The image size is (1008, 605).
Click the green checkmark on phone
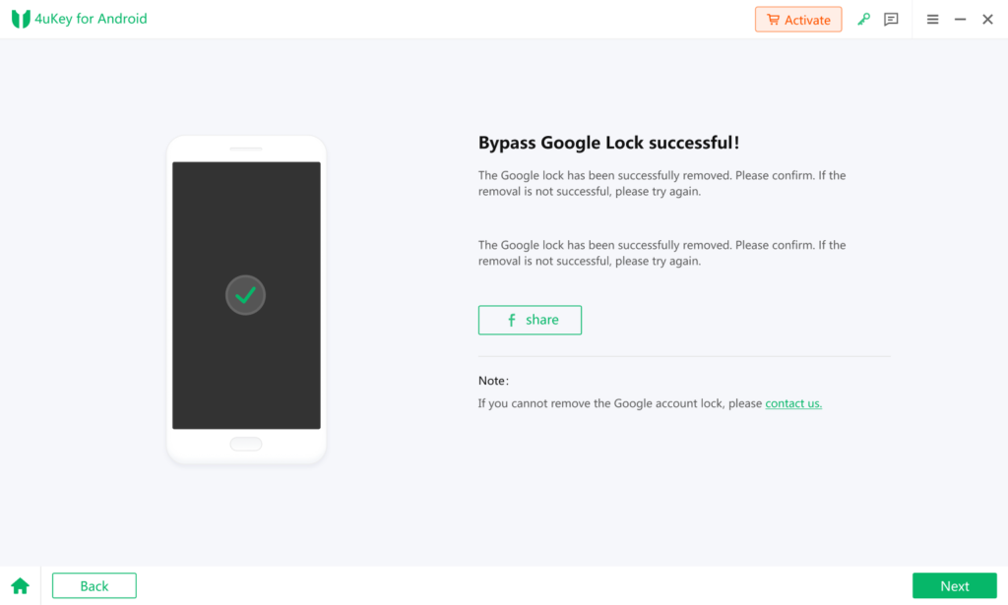pos(245,295)
